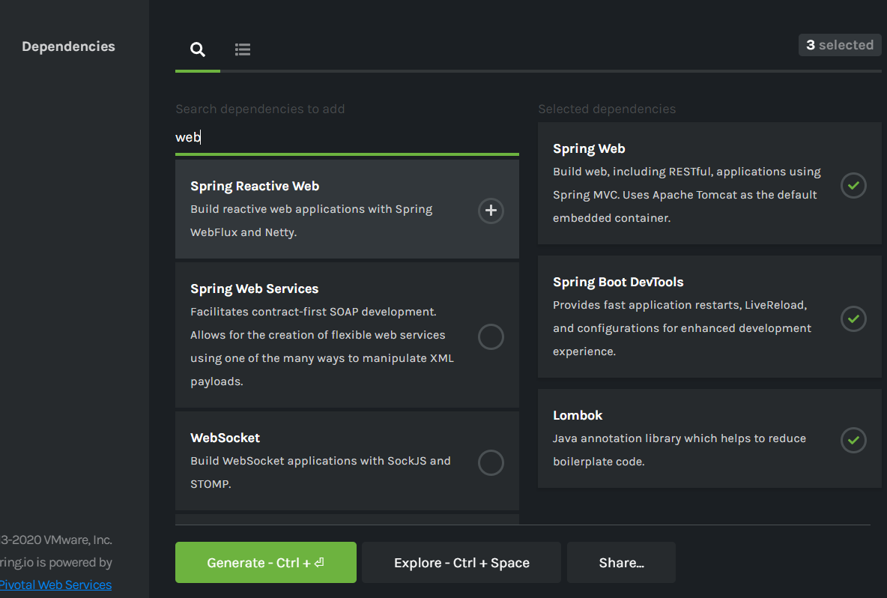Click the Dependencies sidebar heading
Viewport: 887px width, 598px height.
pyautogui.click(x=68, y=46)
